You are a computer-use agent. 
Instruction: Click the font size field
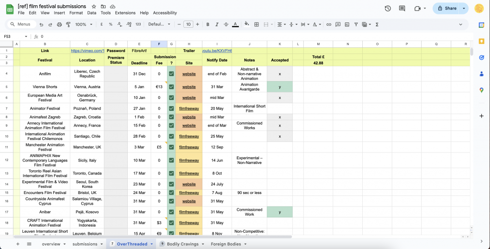pyautogui.click(x=188, y=24)
